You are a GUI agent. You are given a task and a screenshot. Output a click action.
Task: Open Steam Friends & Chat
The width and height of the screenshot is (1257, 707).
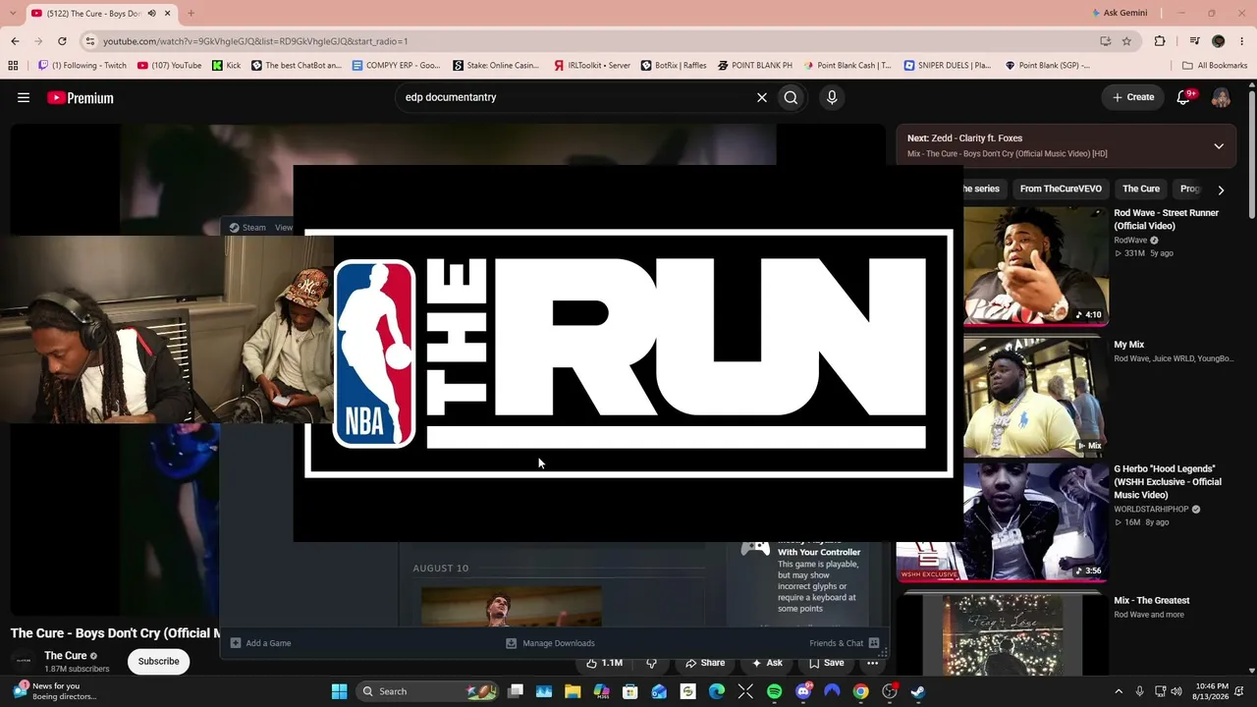pyautogui.click(x=844, y=643)
